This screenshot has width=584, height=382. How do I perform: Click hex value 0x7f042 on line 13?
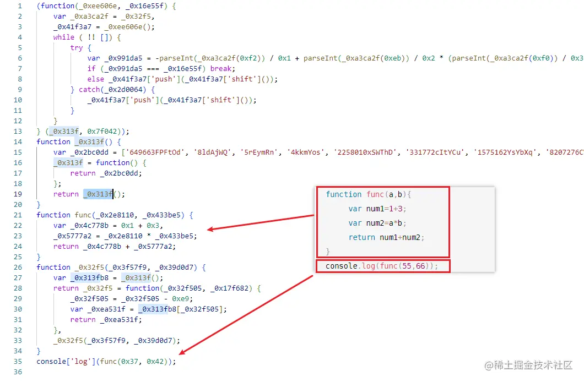click(x=102, y=132)
